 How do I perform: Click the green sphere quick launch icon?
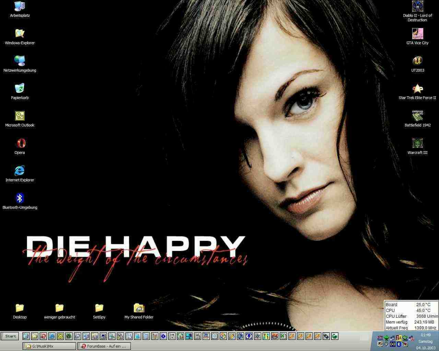coord(335,336)
